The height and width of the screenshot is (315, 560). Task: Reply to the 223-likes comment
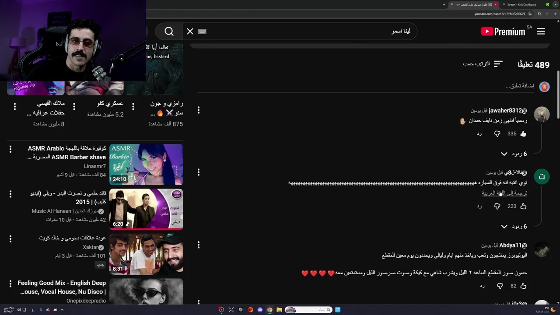coord(479,206)
